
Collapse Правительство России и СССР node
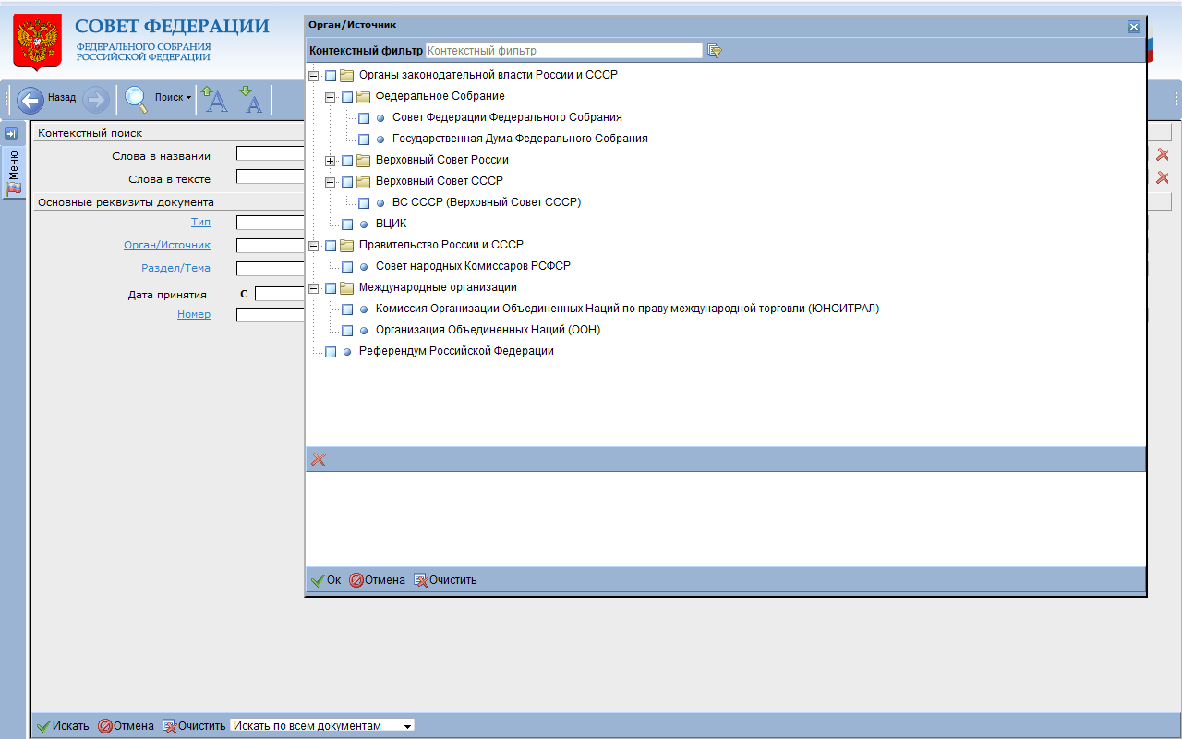tap(313, 246)
